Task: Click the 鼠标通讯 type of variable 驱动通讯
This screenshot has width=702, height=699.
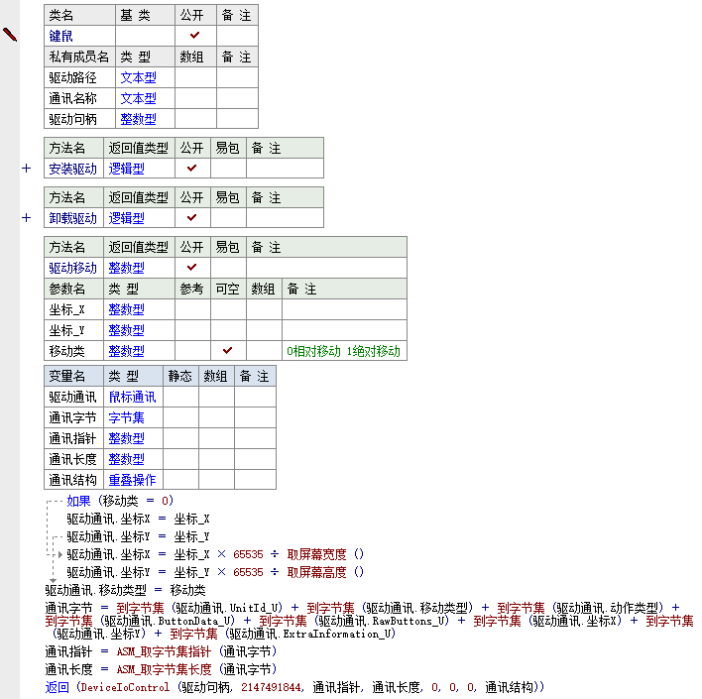Action: click(132, 397)
